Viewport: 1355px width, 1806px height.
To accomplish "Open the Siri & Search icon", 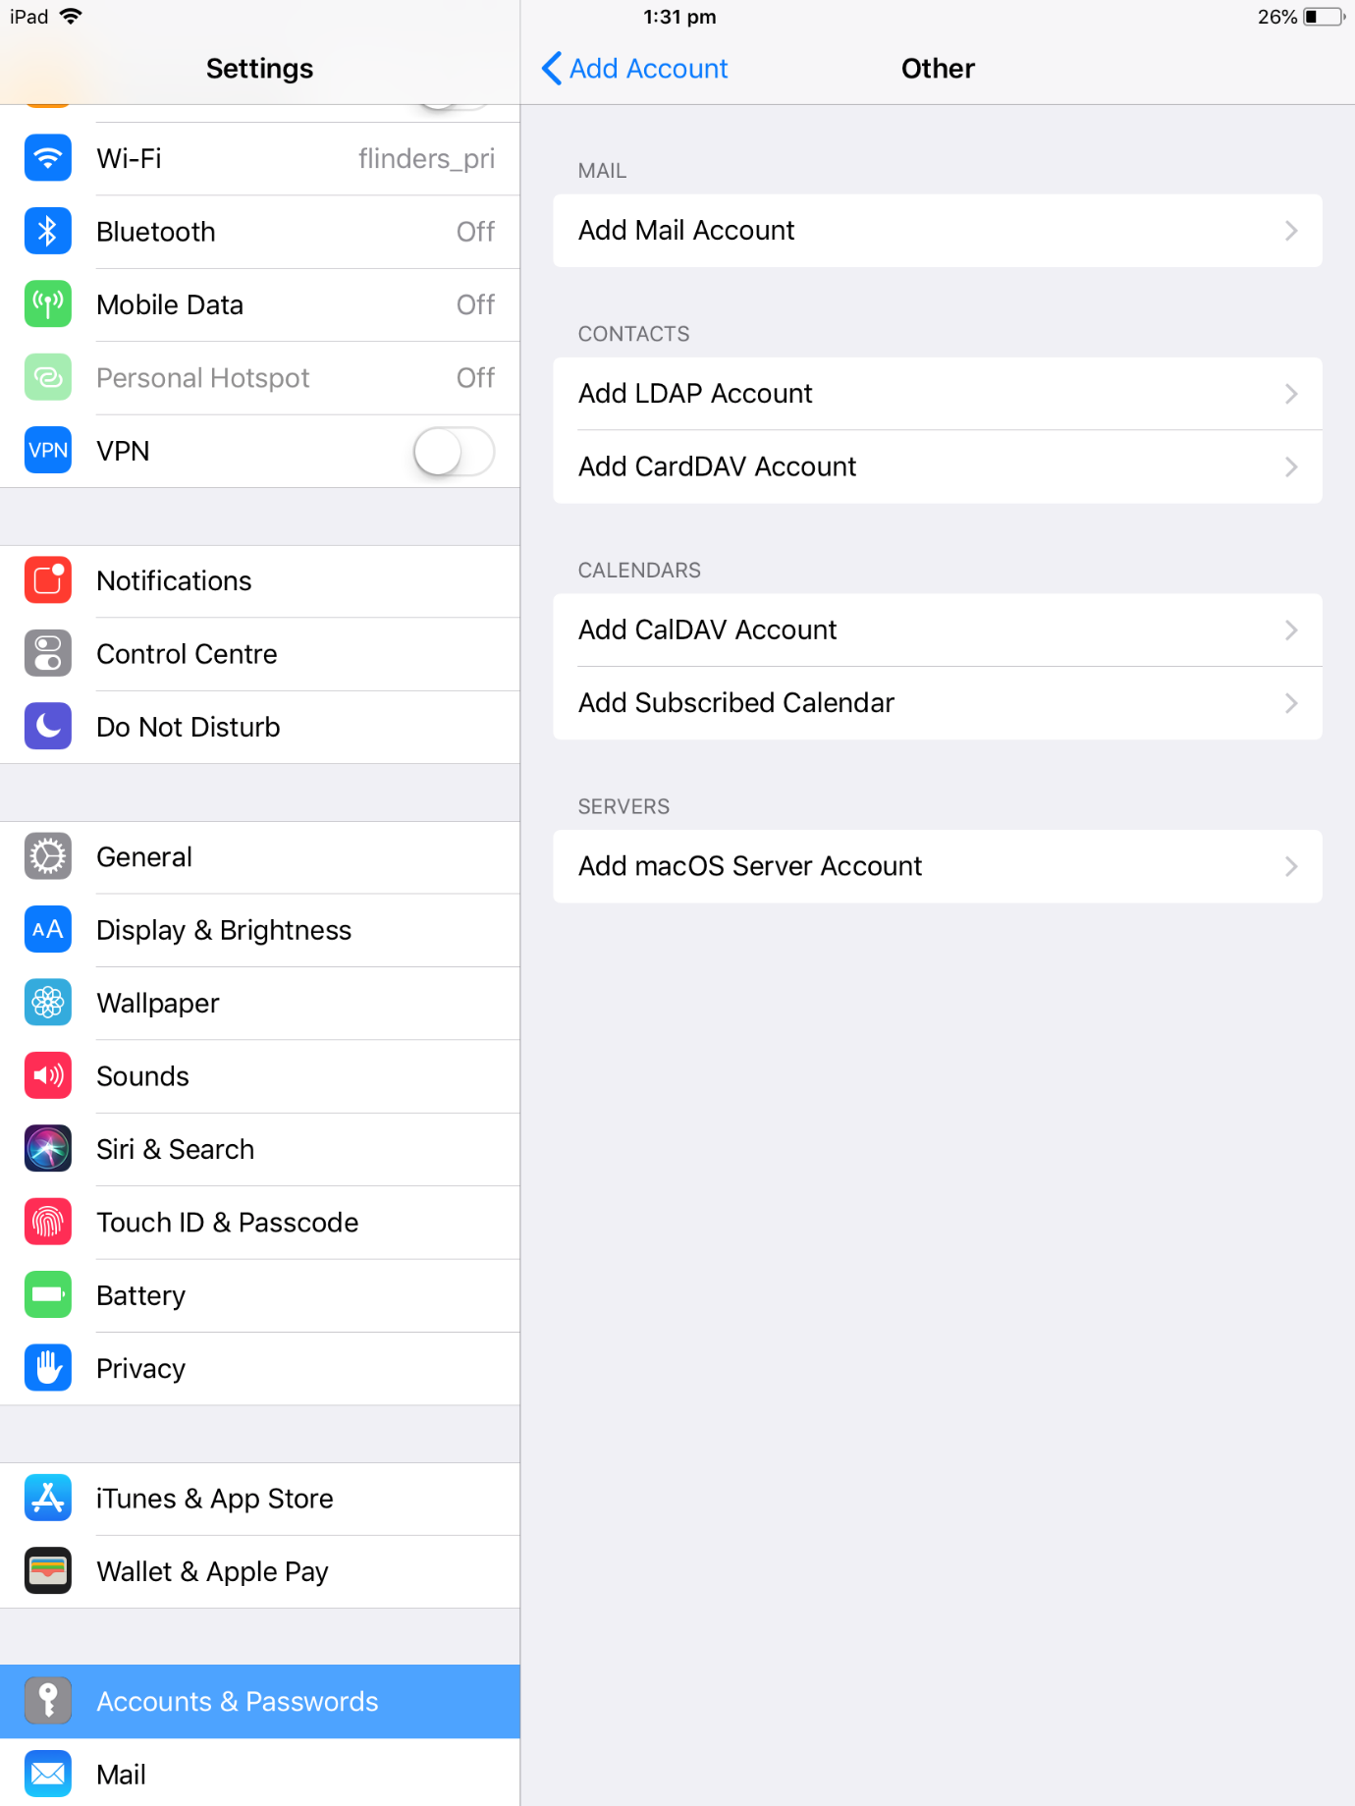I will pyautogui.click(x=47, y=1149).
